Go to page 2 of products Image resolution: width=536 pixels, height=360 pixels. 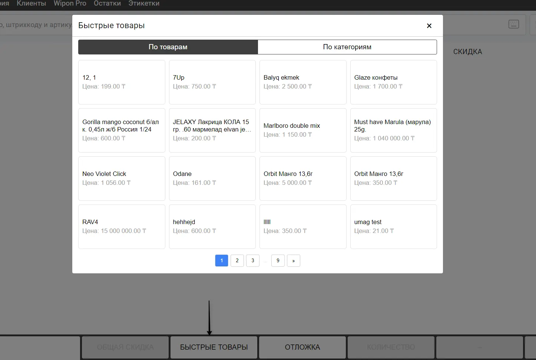point(237,261)
